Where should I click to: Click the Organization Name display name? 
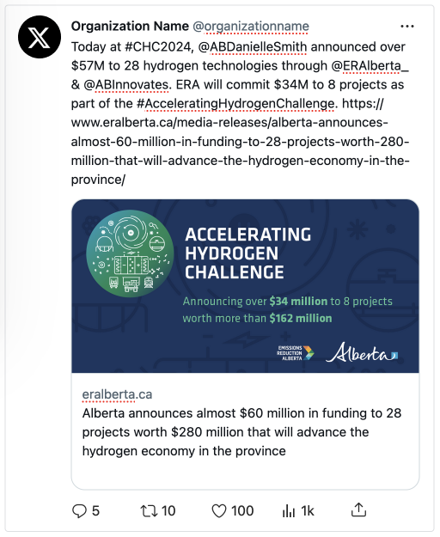tap(130, 26)
